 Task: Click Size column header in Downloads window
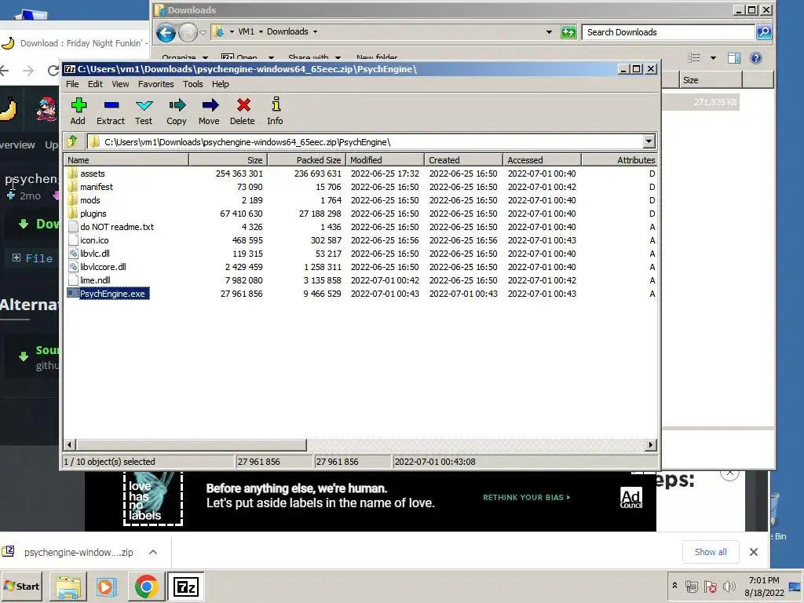click(711, 80)
